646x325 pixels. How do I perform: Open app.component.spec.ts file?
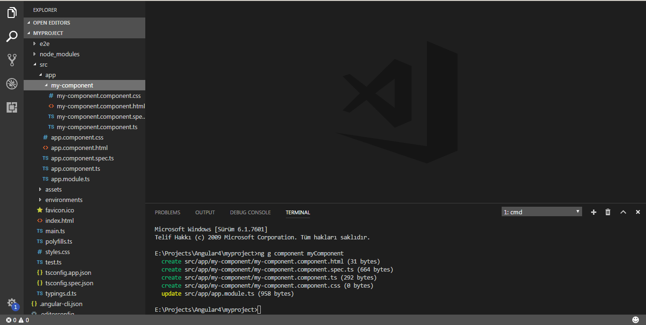coord(84,158)
